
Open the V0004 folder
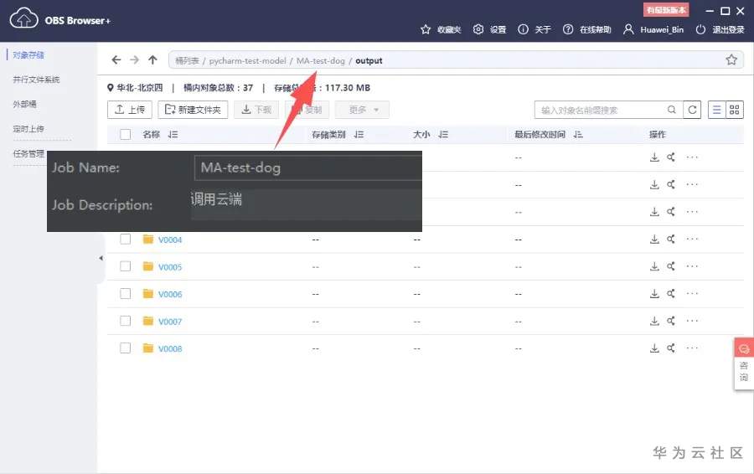170,240
